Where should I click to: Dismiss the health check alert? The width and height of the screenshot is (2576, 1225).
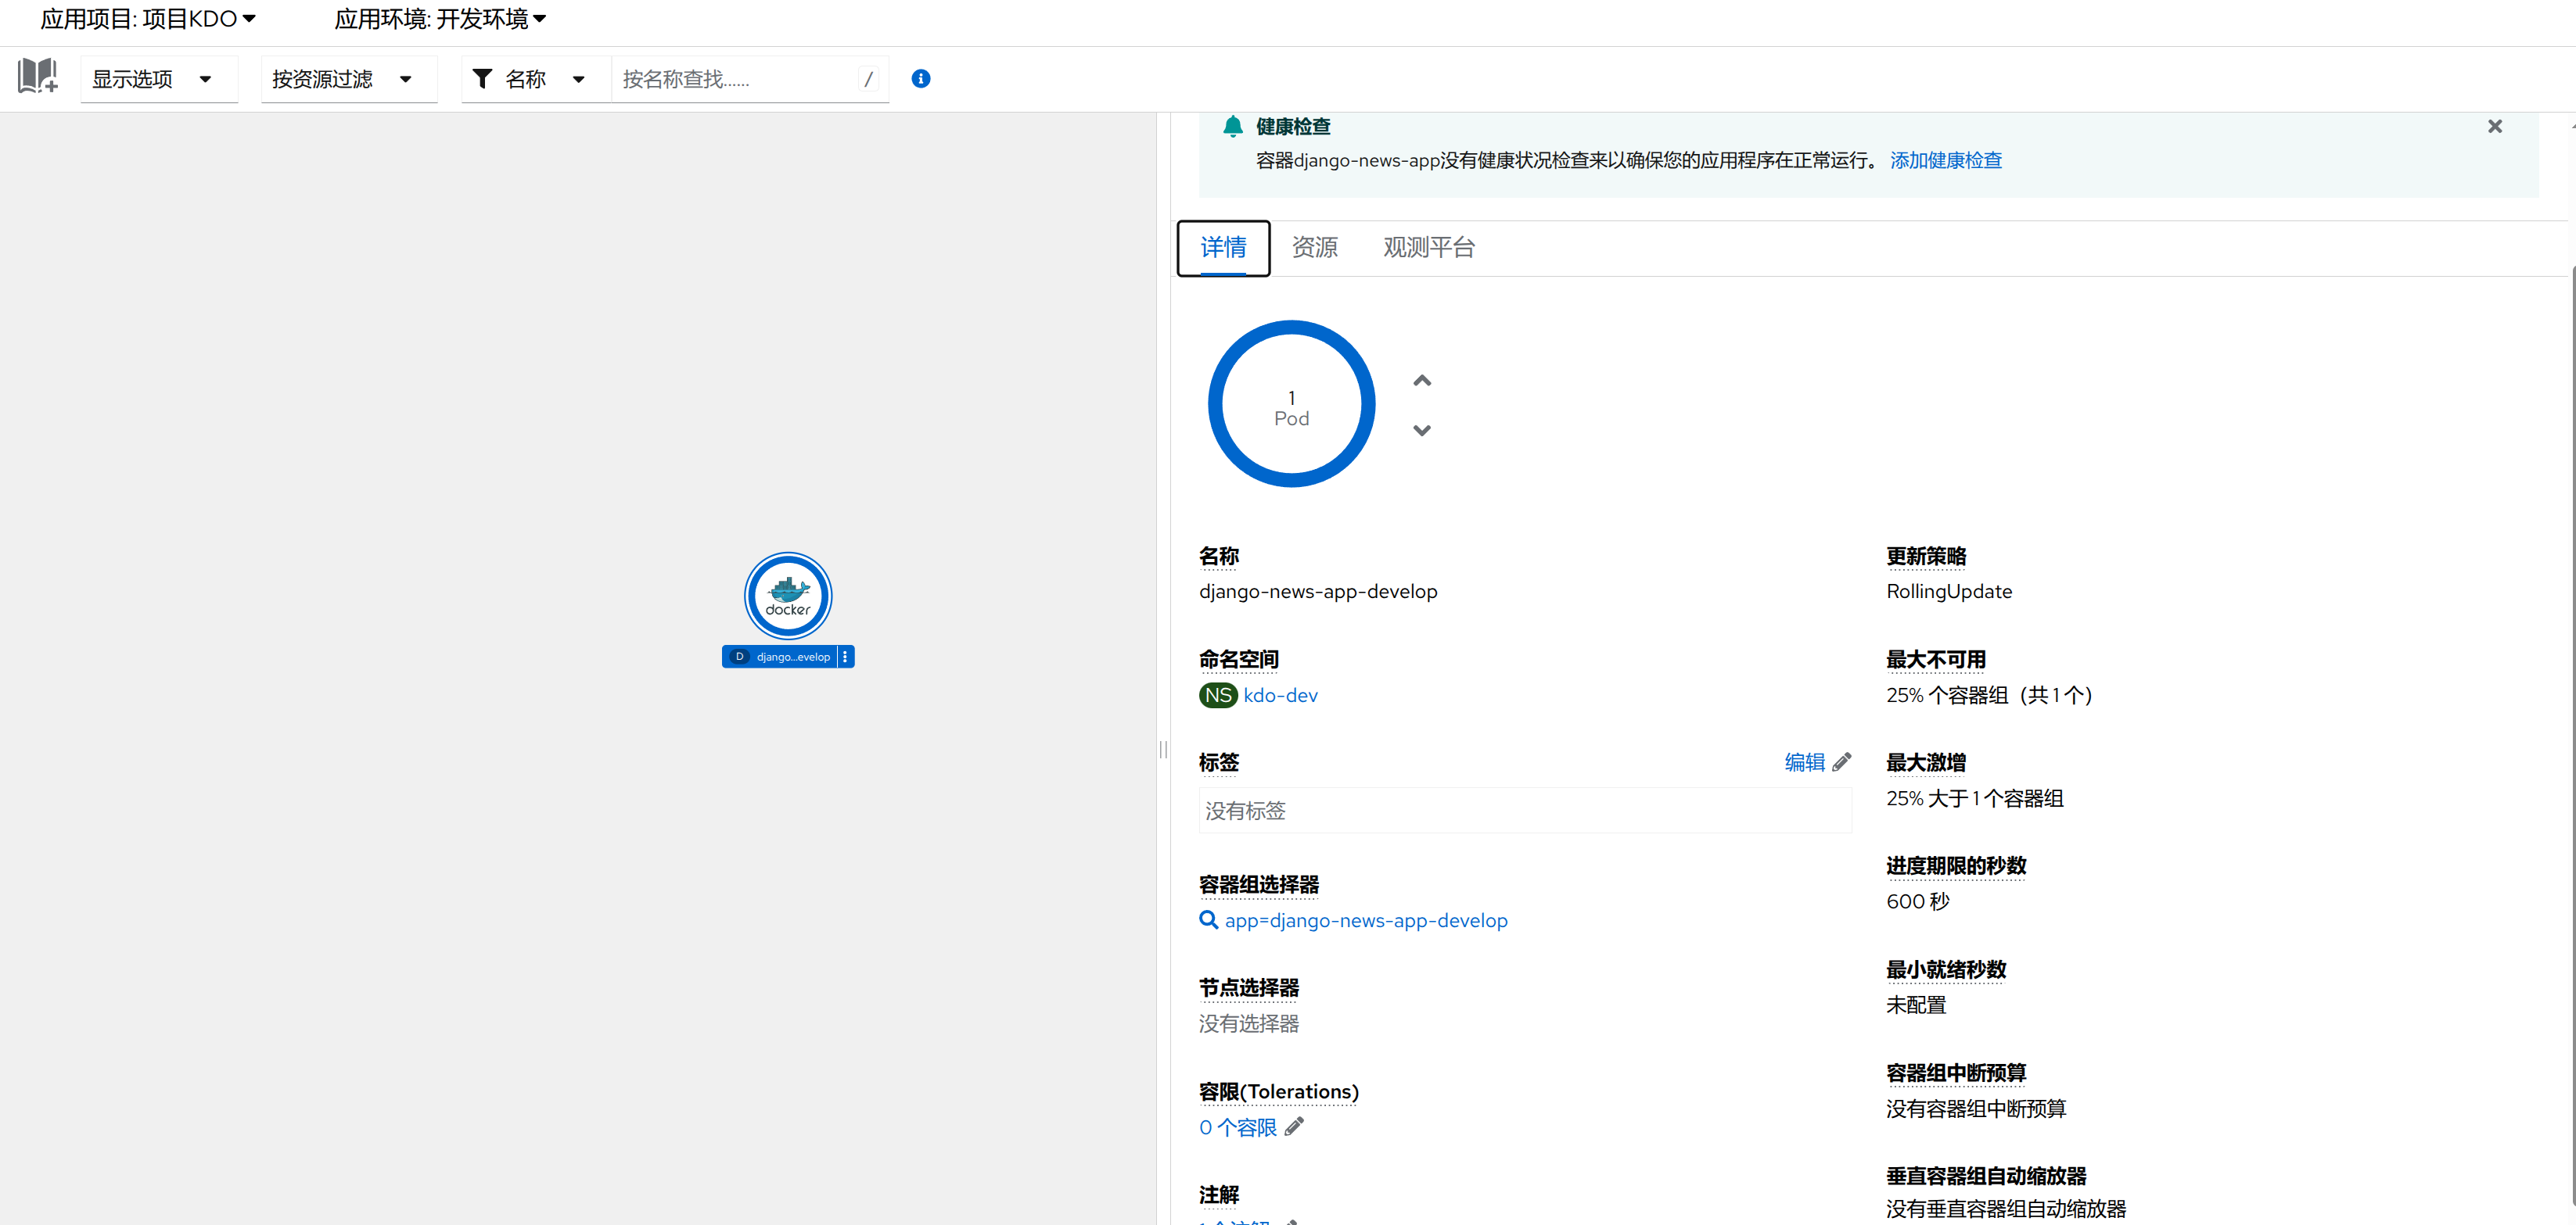click(x=2494, y=127)
